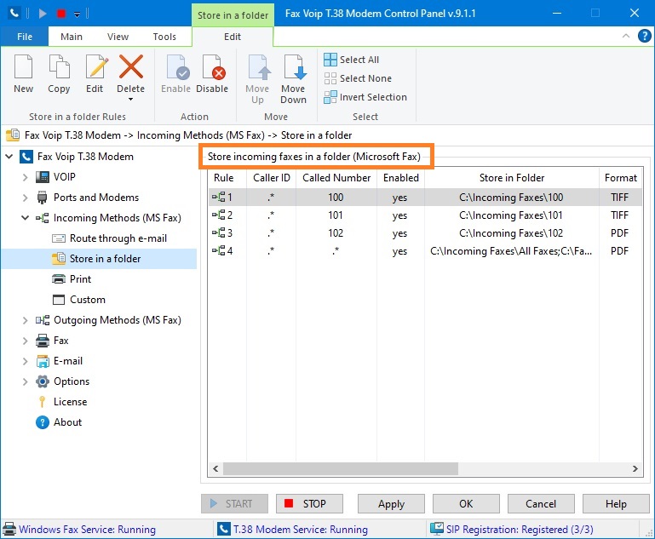Screen dimensions: 655x539
Task: Click the STOP button
Action: tap(309, 504)
